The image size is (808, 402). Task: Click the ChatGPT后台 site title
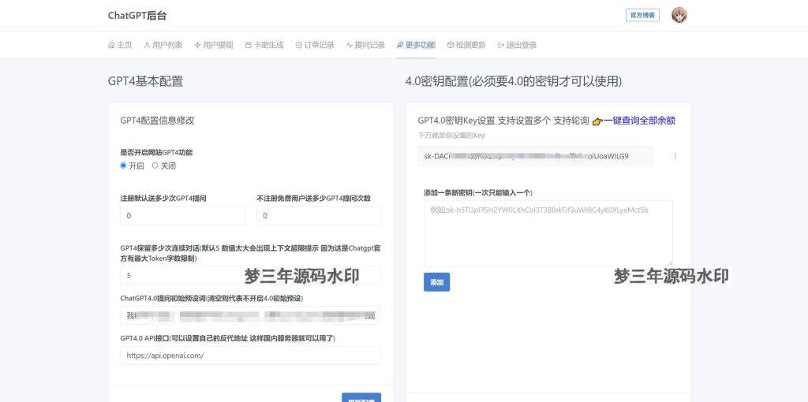(x=137, y=16)
